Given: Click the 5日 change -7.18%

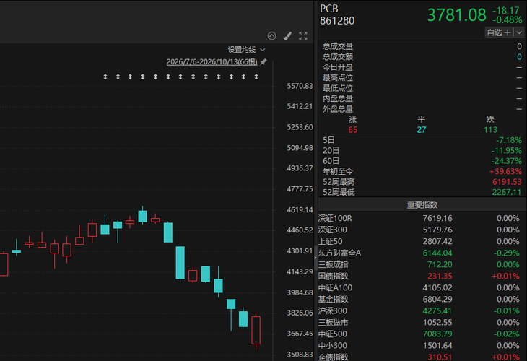Looking at the screenshot, I should pos(508,140).
